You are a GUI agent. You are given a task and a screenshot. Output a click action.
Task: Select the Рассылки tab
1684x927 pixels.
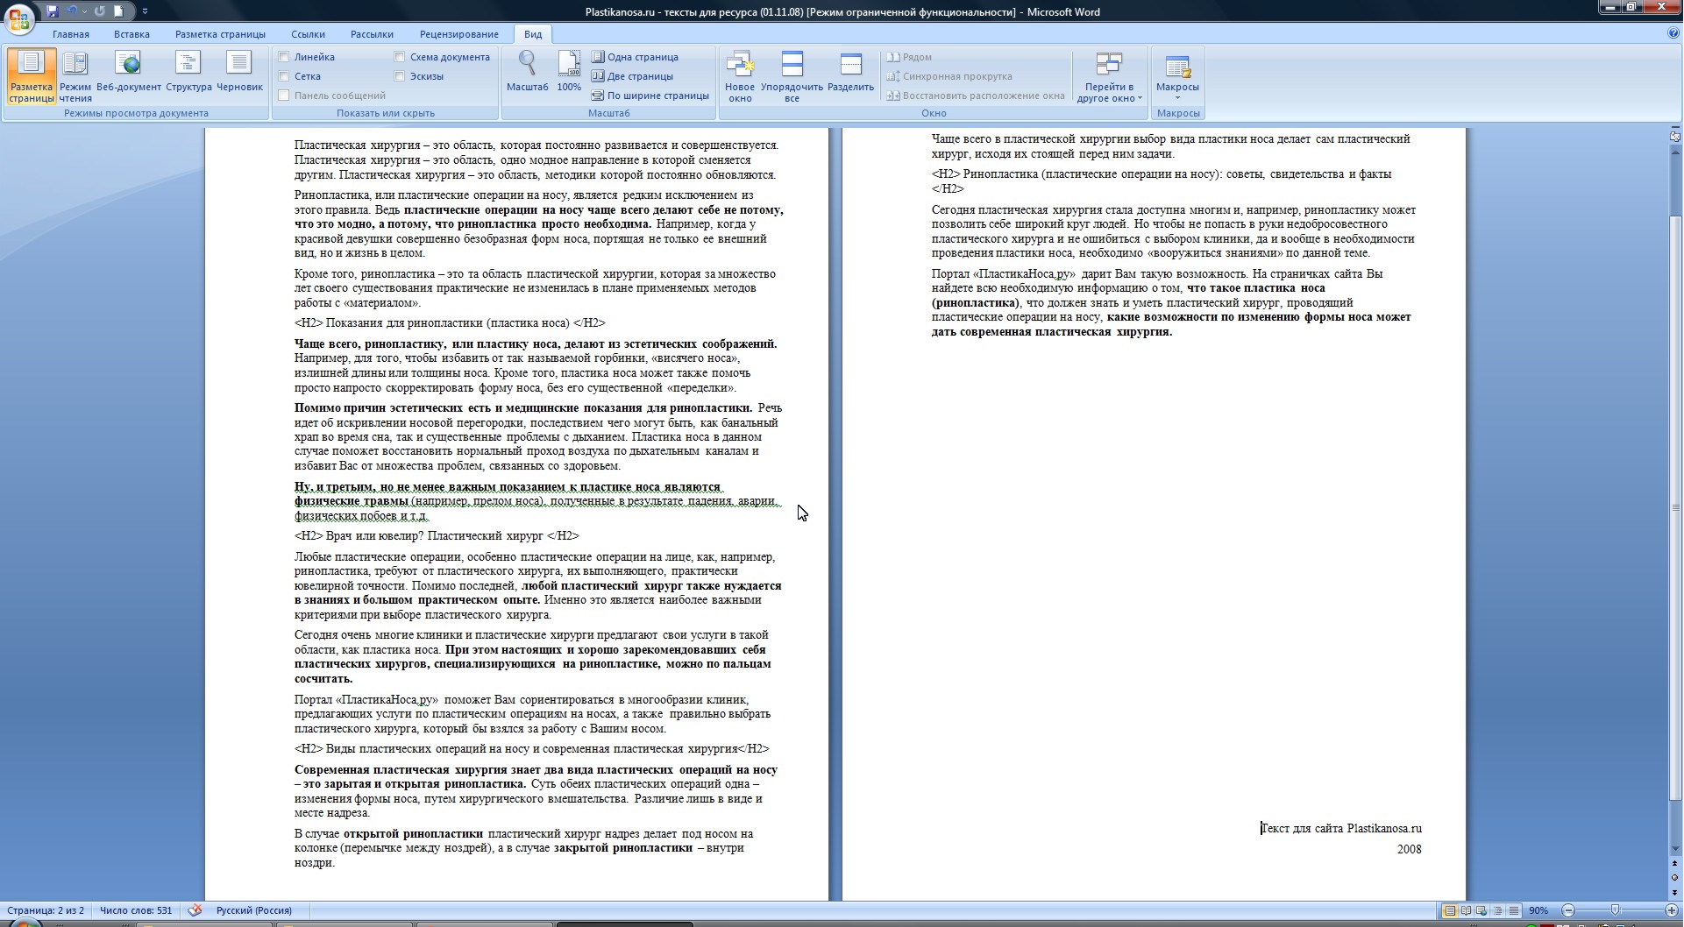pos(372,34)
